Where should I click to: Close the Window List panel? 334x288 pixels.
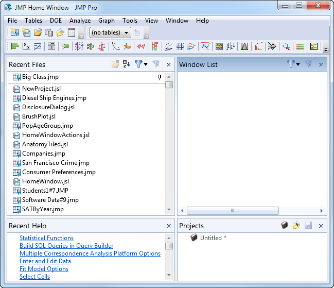tap(321, 64)
